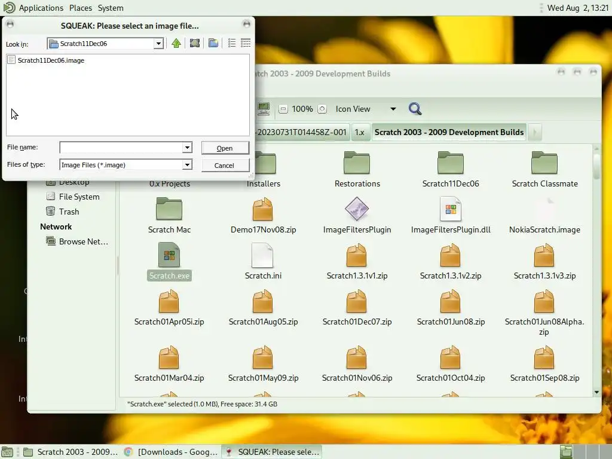Open File System in sidebar
This screenshot has width=612, height=459.
point(73,197)
